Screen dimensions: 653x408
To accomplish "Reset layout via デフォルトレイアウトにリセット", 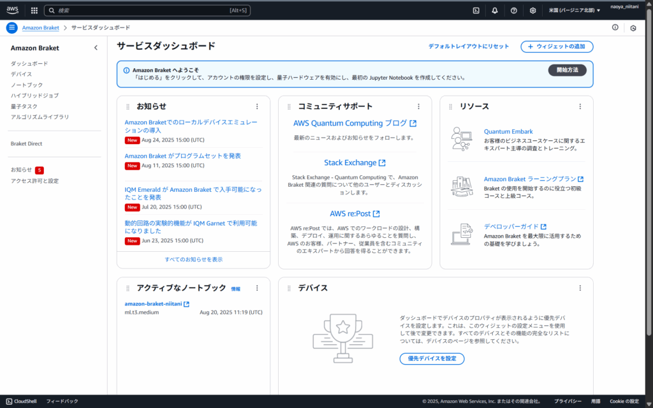I will [x=469, y=47].
